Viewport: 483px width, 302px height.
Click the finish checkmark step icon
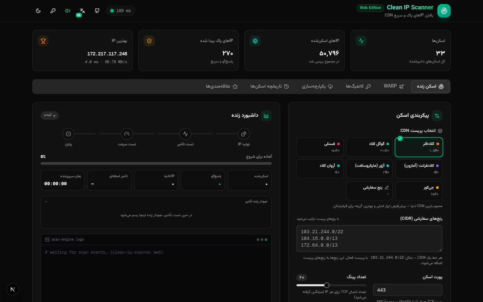coord(68,134)
